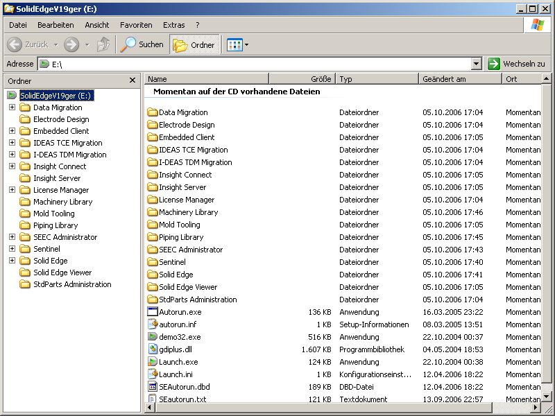Viewport: 555px width, 416px height.
Task: Click horizontal scrollbar right arrow in file list
Action: (x=536, y=408)
